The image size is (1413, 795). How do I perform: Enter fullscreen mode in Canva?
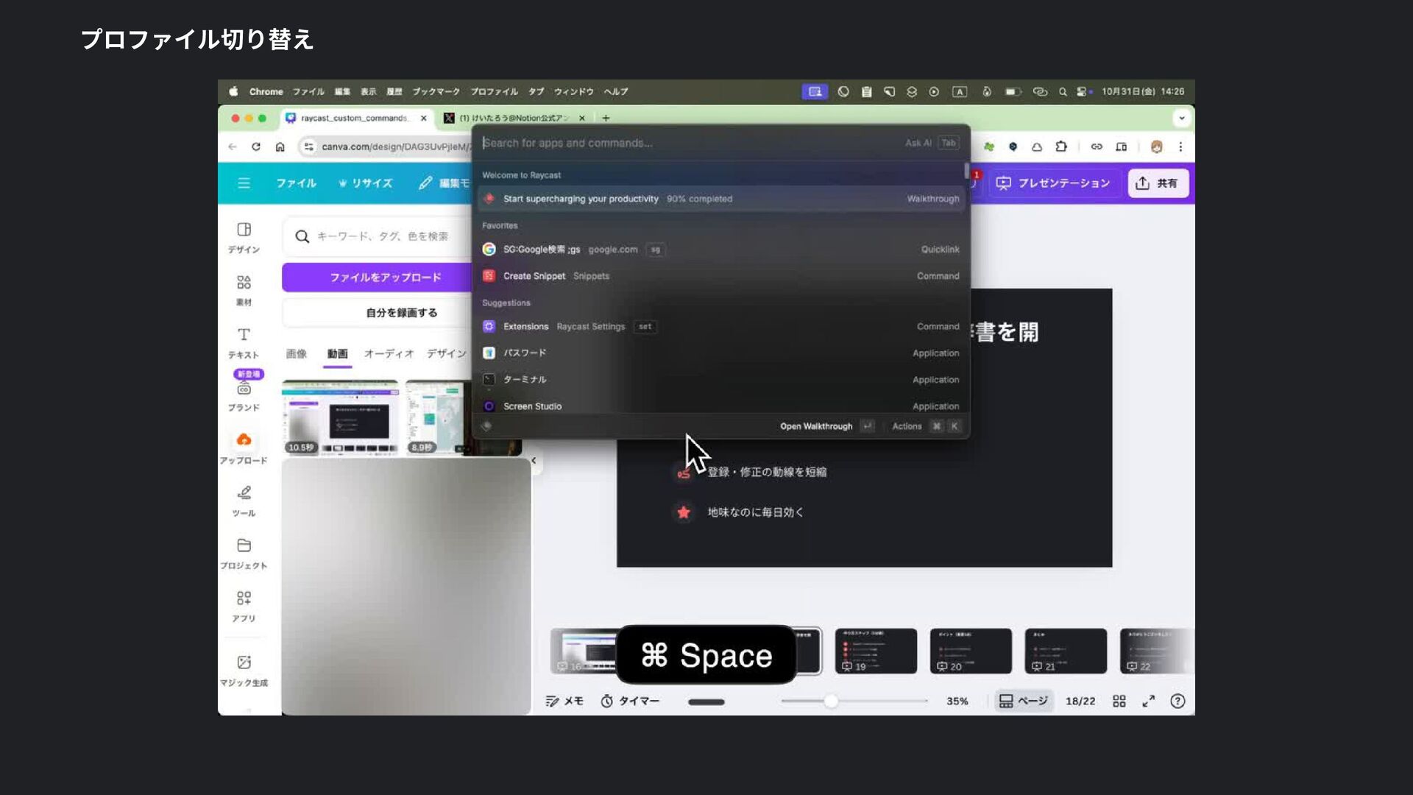pyautogui.click(x=1149, y=701)
